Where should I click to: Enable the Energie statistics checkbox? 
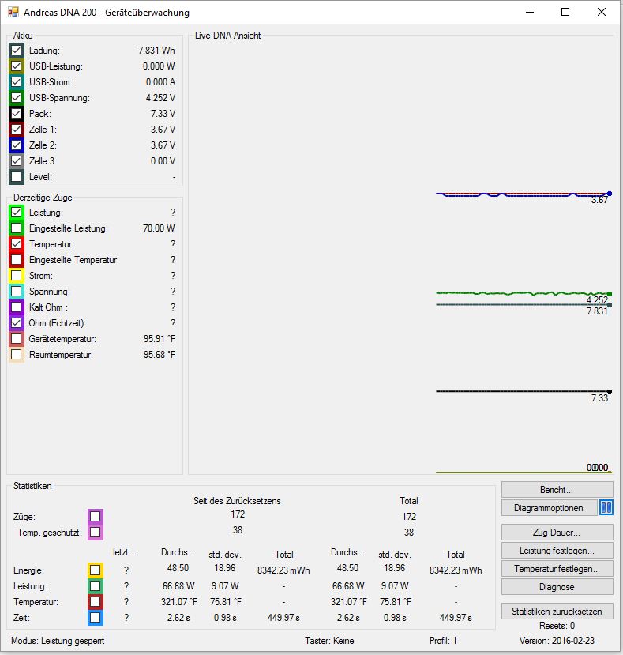coord(96,570)
